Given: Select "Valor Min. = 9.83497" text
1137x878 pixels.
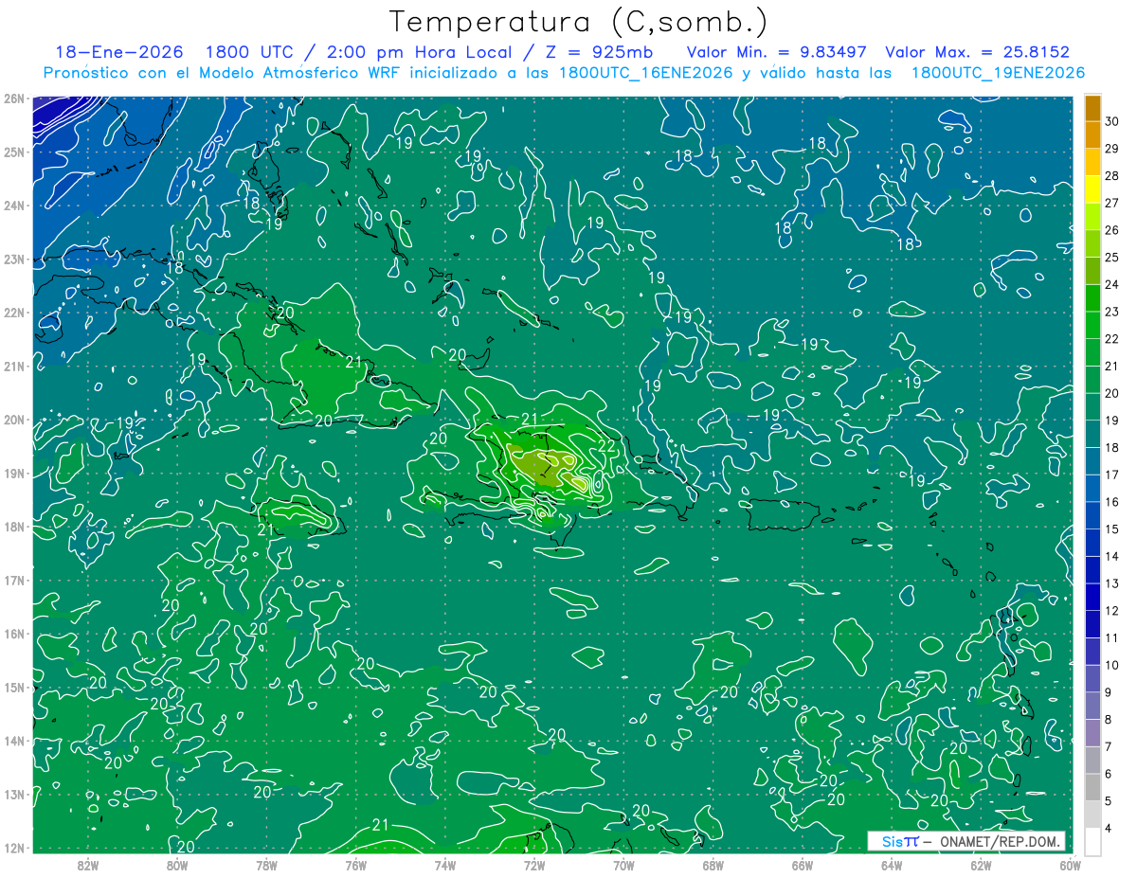Looking at the screenshot, I should click(x=777, y=53).
